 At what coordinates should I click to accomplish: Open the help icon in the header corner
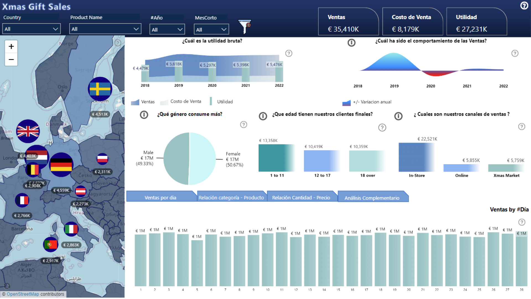pos(524,6)
